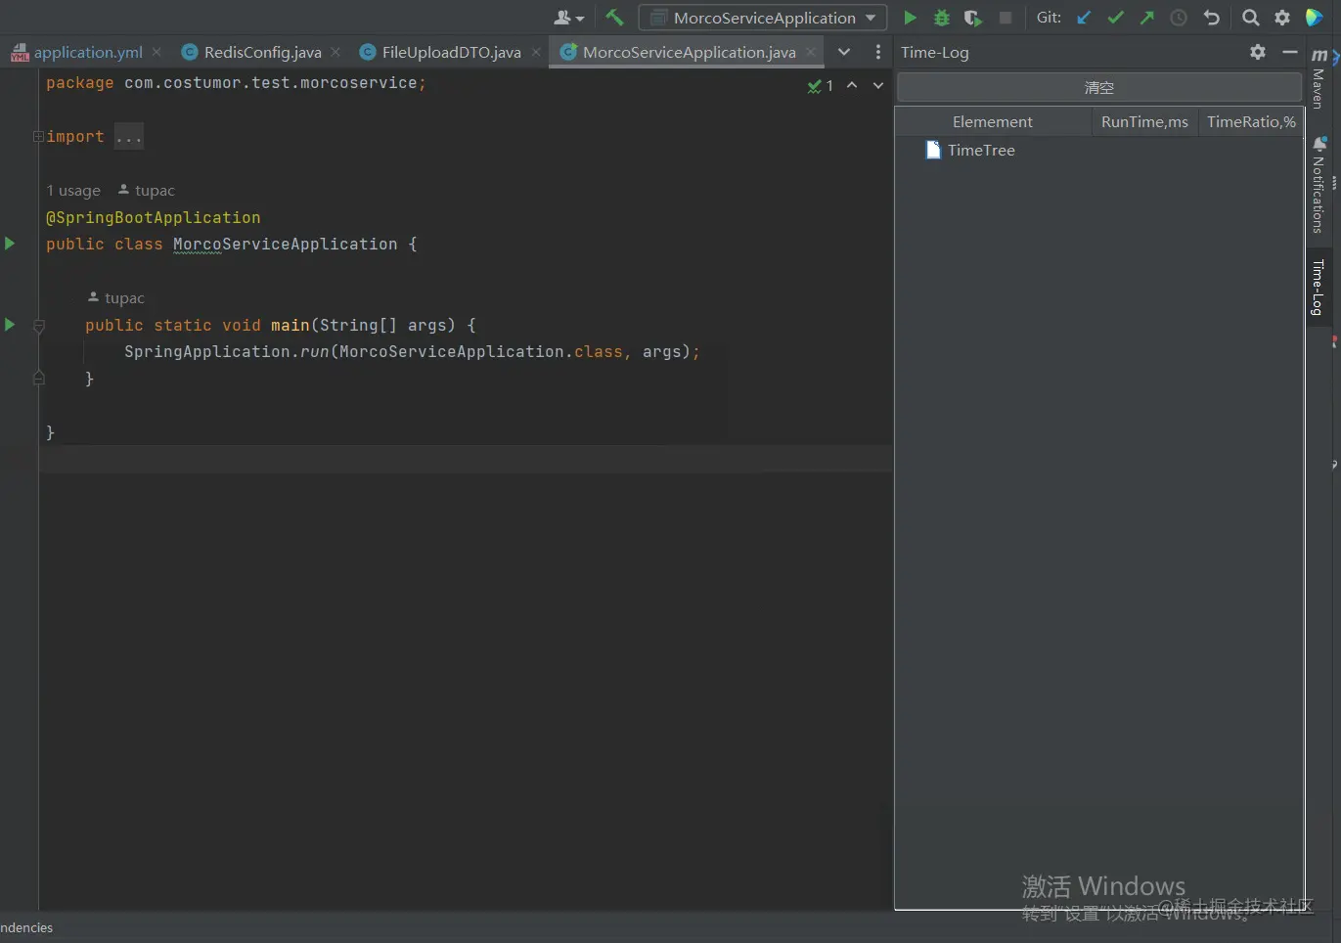Open inspection widget showing 1 typo
Viewport: 1341px width, 943px height.
coord(820,85)
